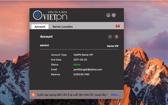Open the More... link in news bar
This screenshot has width=168, height=105.
115,95
